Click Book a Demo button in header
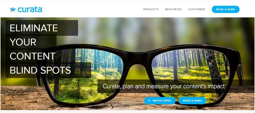 click(226, 9)
